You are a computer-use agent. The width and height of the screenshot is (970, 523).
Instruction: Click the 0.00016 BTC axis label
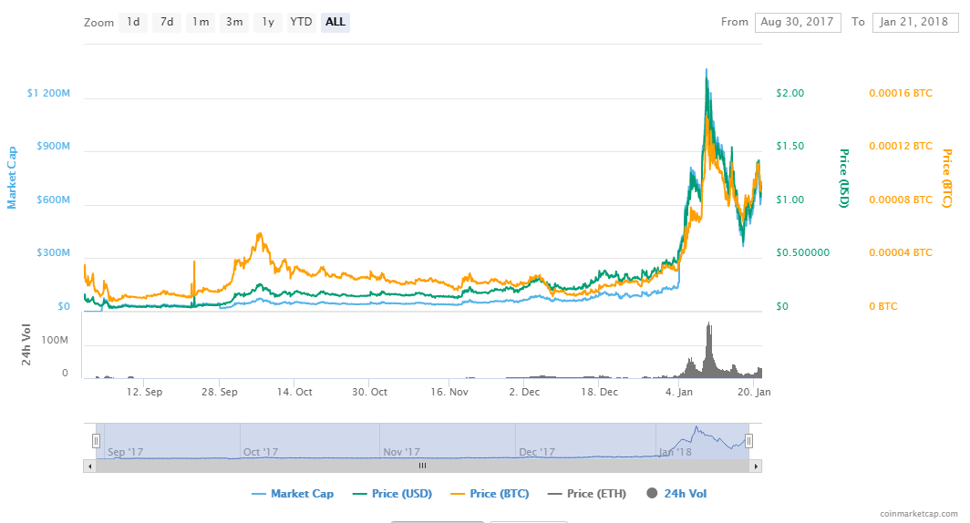coord(900,93)
